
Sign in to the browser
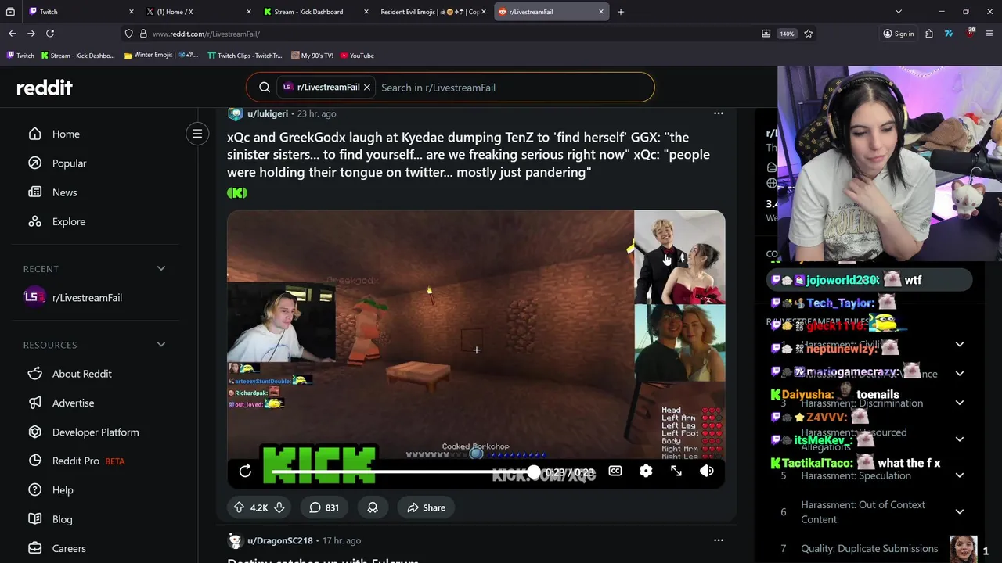(x=898, y=34)
